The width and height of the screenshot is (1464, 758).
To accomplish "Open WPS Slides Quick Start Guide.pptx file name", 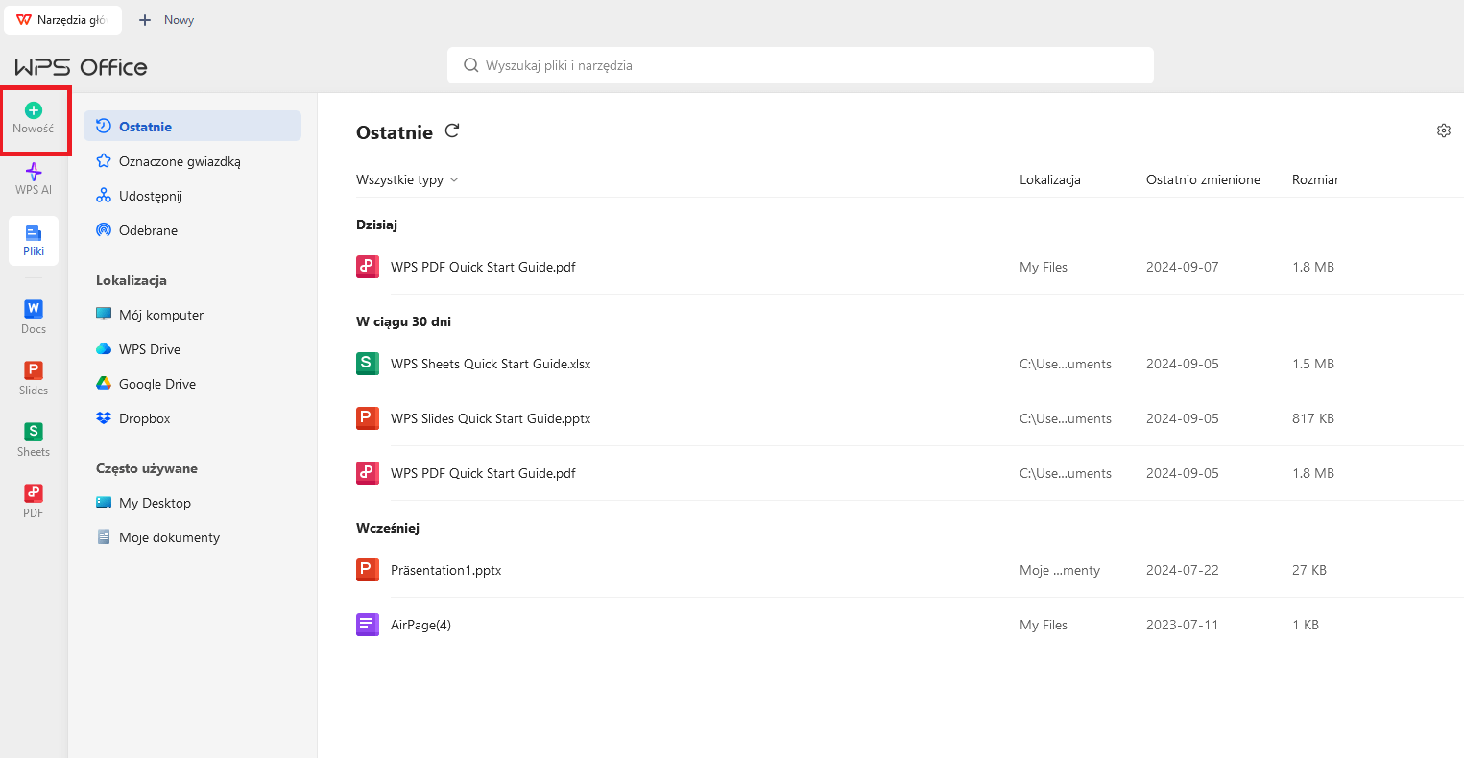I will pos(491,418).
